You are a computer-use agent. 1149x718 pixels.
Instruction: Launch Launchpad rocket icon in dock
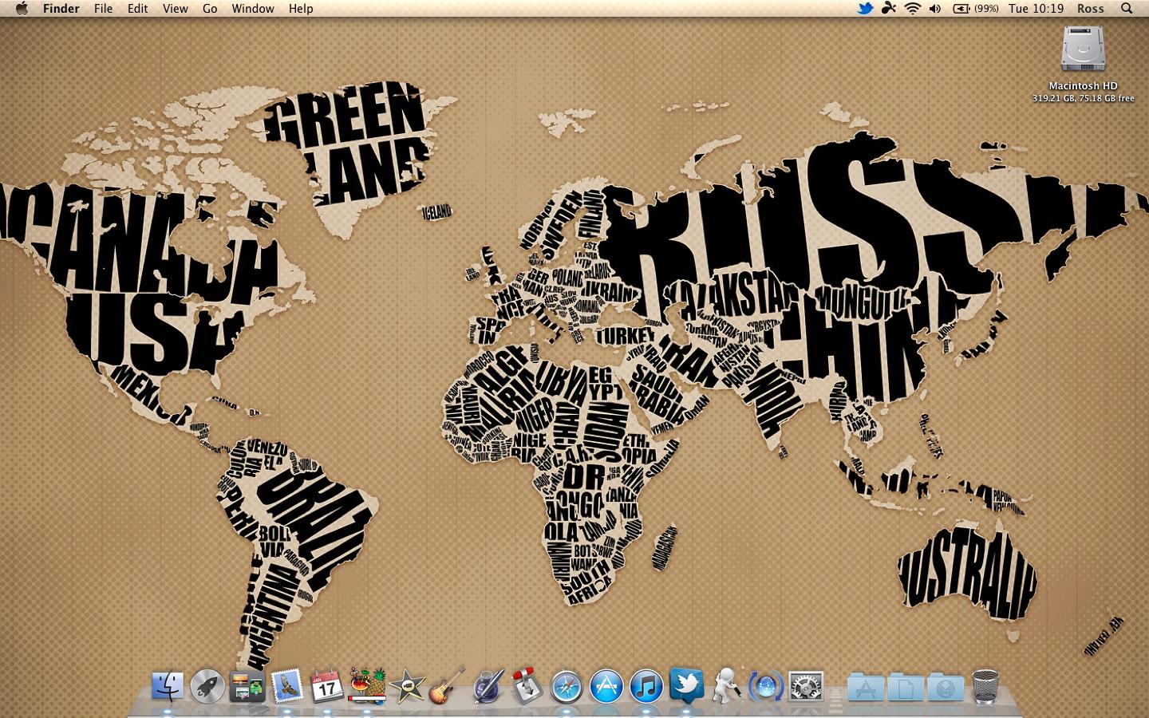(207, 686)
